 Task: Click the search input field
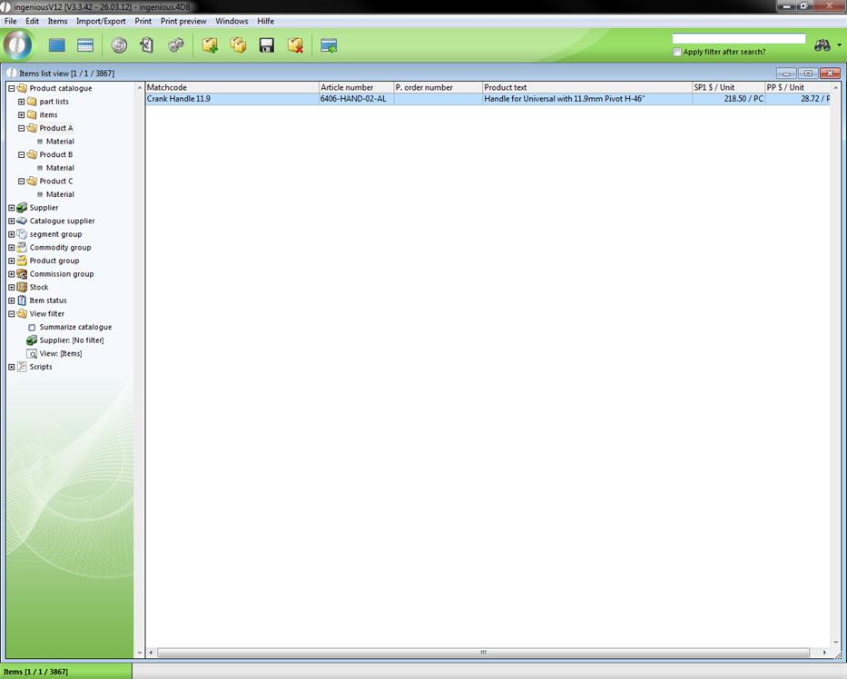tap(738, 39)
